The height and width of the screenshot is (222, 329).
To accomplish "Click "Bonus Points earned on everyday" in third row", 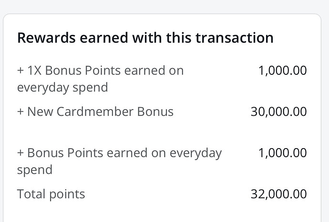I will click(x=124, y=153).
